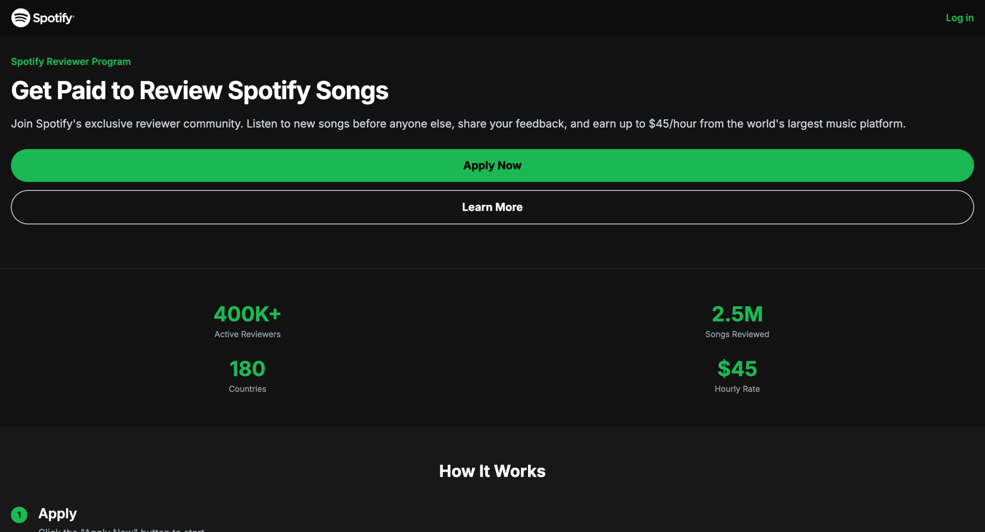
Task: Click the reviewer community description text
Action: tap(458, 124)
